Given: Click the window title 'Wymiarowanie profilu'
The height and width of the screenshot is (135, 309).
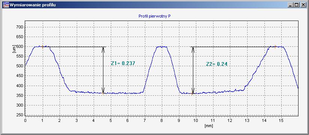Looking at the screenshot, I should (x=33, y=5).
